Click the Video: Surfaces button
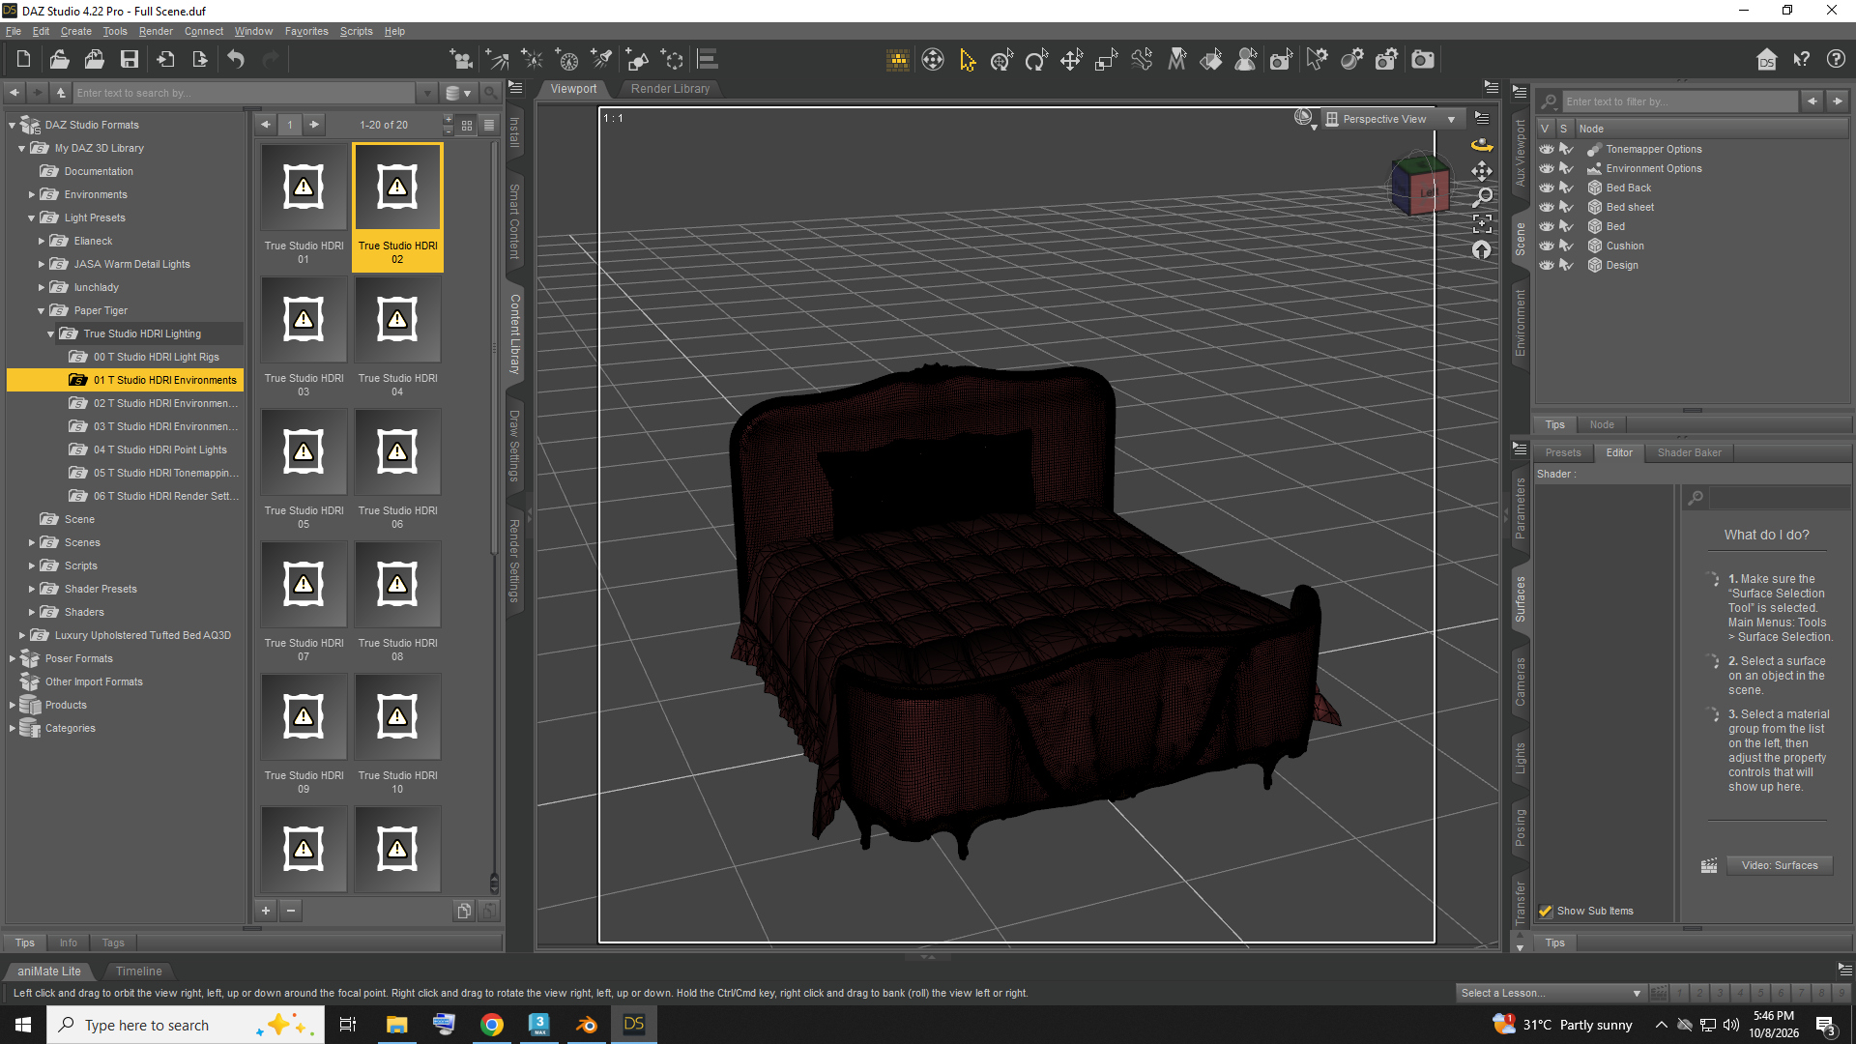Screen dimensions: 1856x1044 click(x=1779, y=865)
